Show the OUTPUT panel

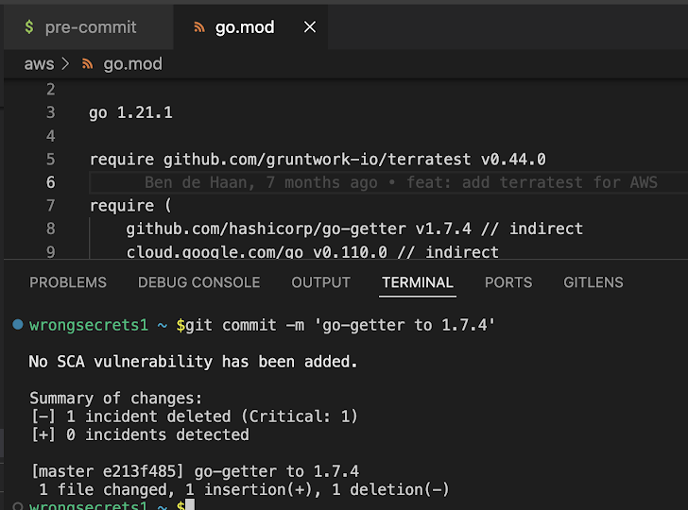(x=320, y=282)
